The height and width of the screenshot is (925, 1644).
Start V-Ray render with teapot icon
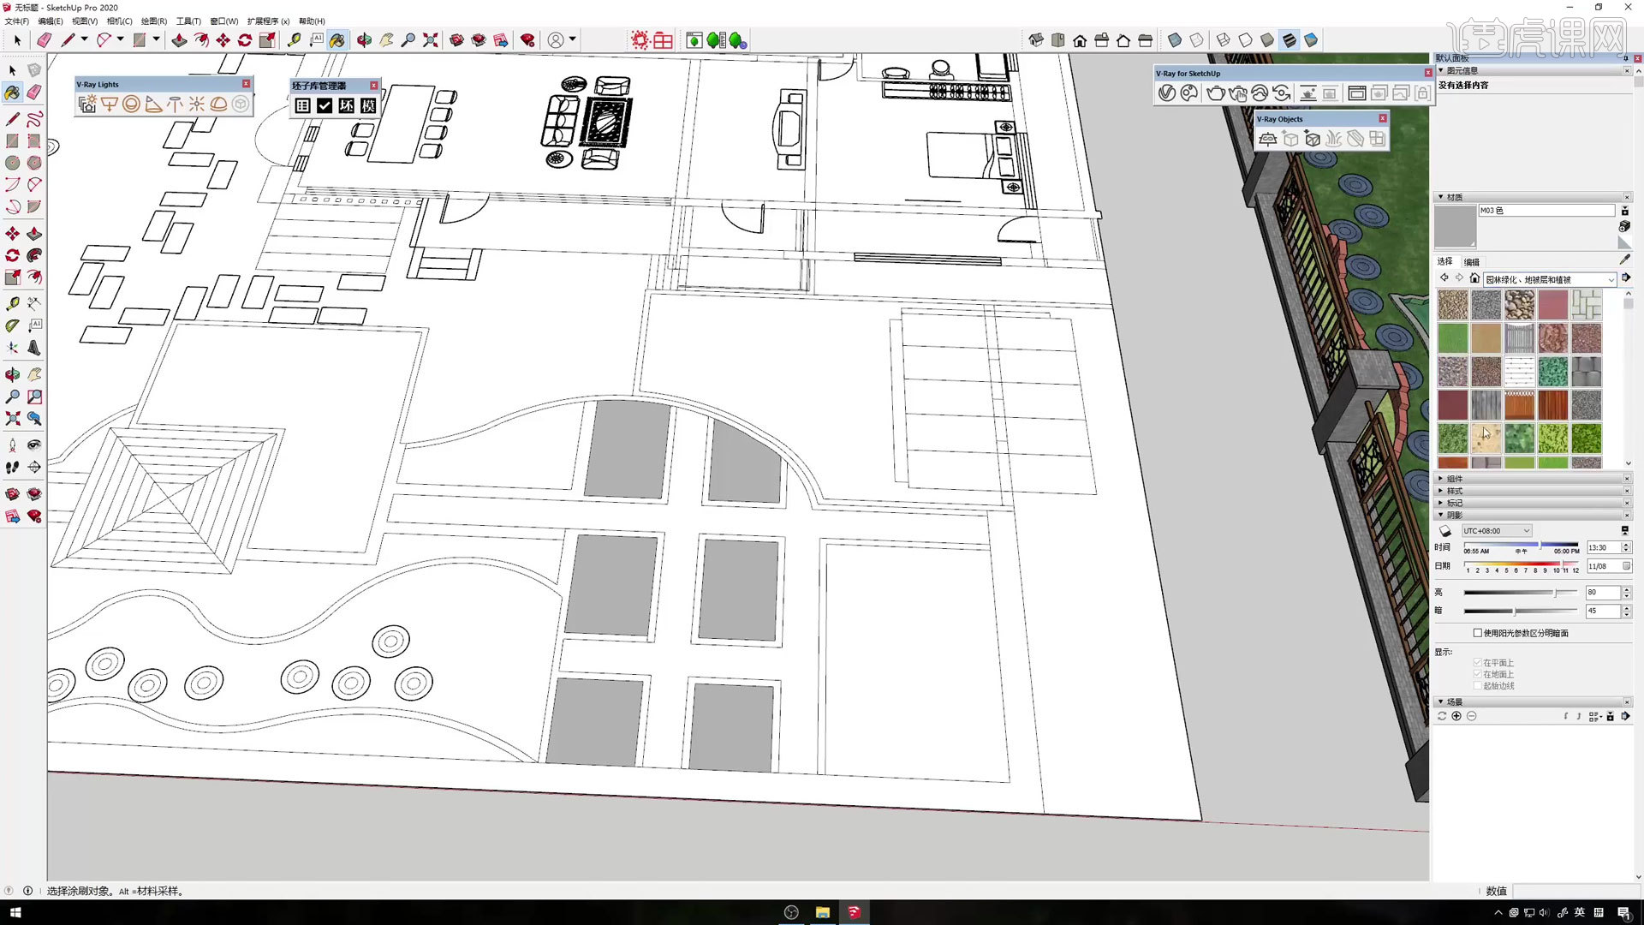(1215, 93)
